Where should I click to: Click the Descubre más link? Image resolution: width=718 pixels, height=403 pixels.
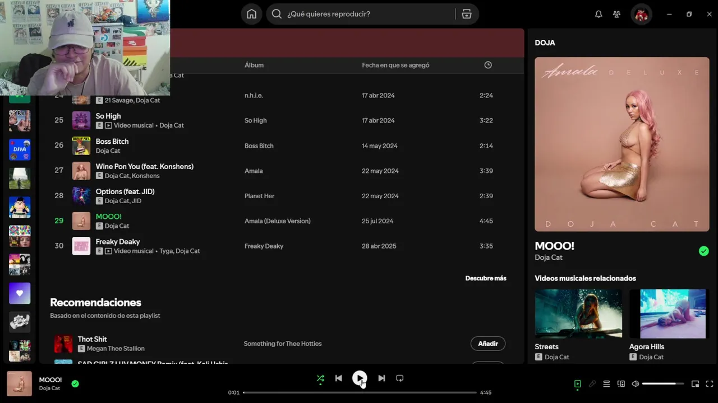[486, 278]
